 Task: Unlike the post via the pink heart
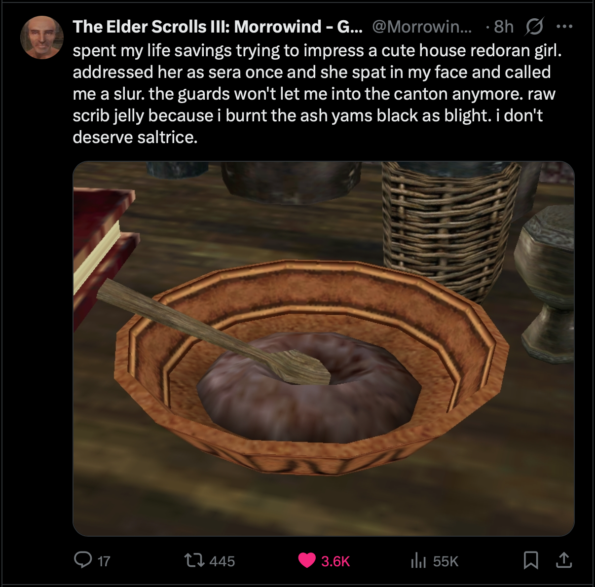pos(307,560)
